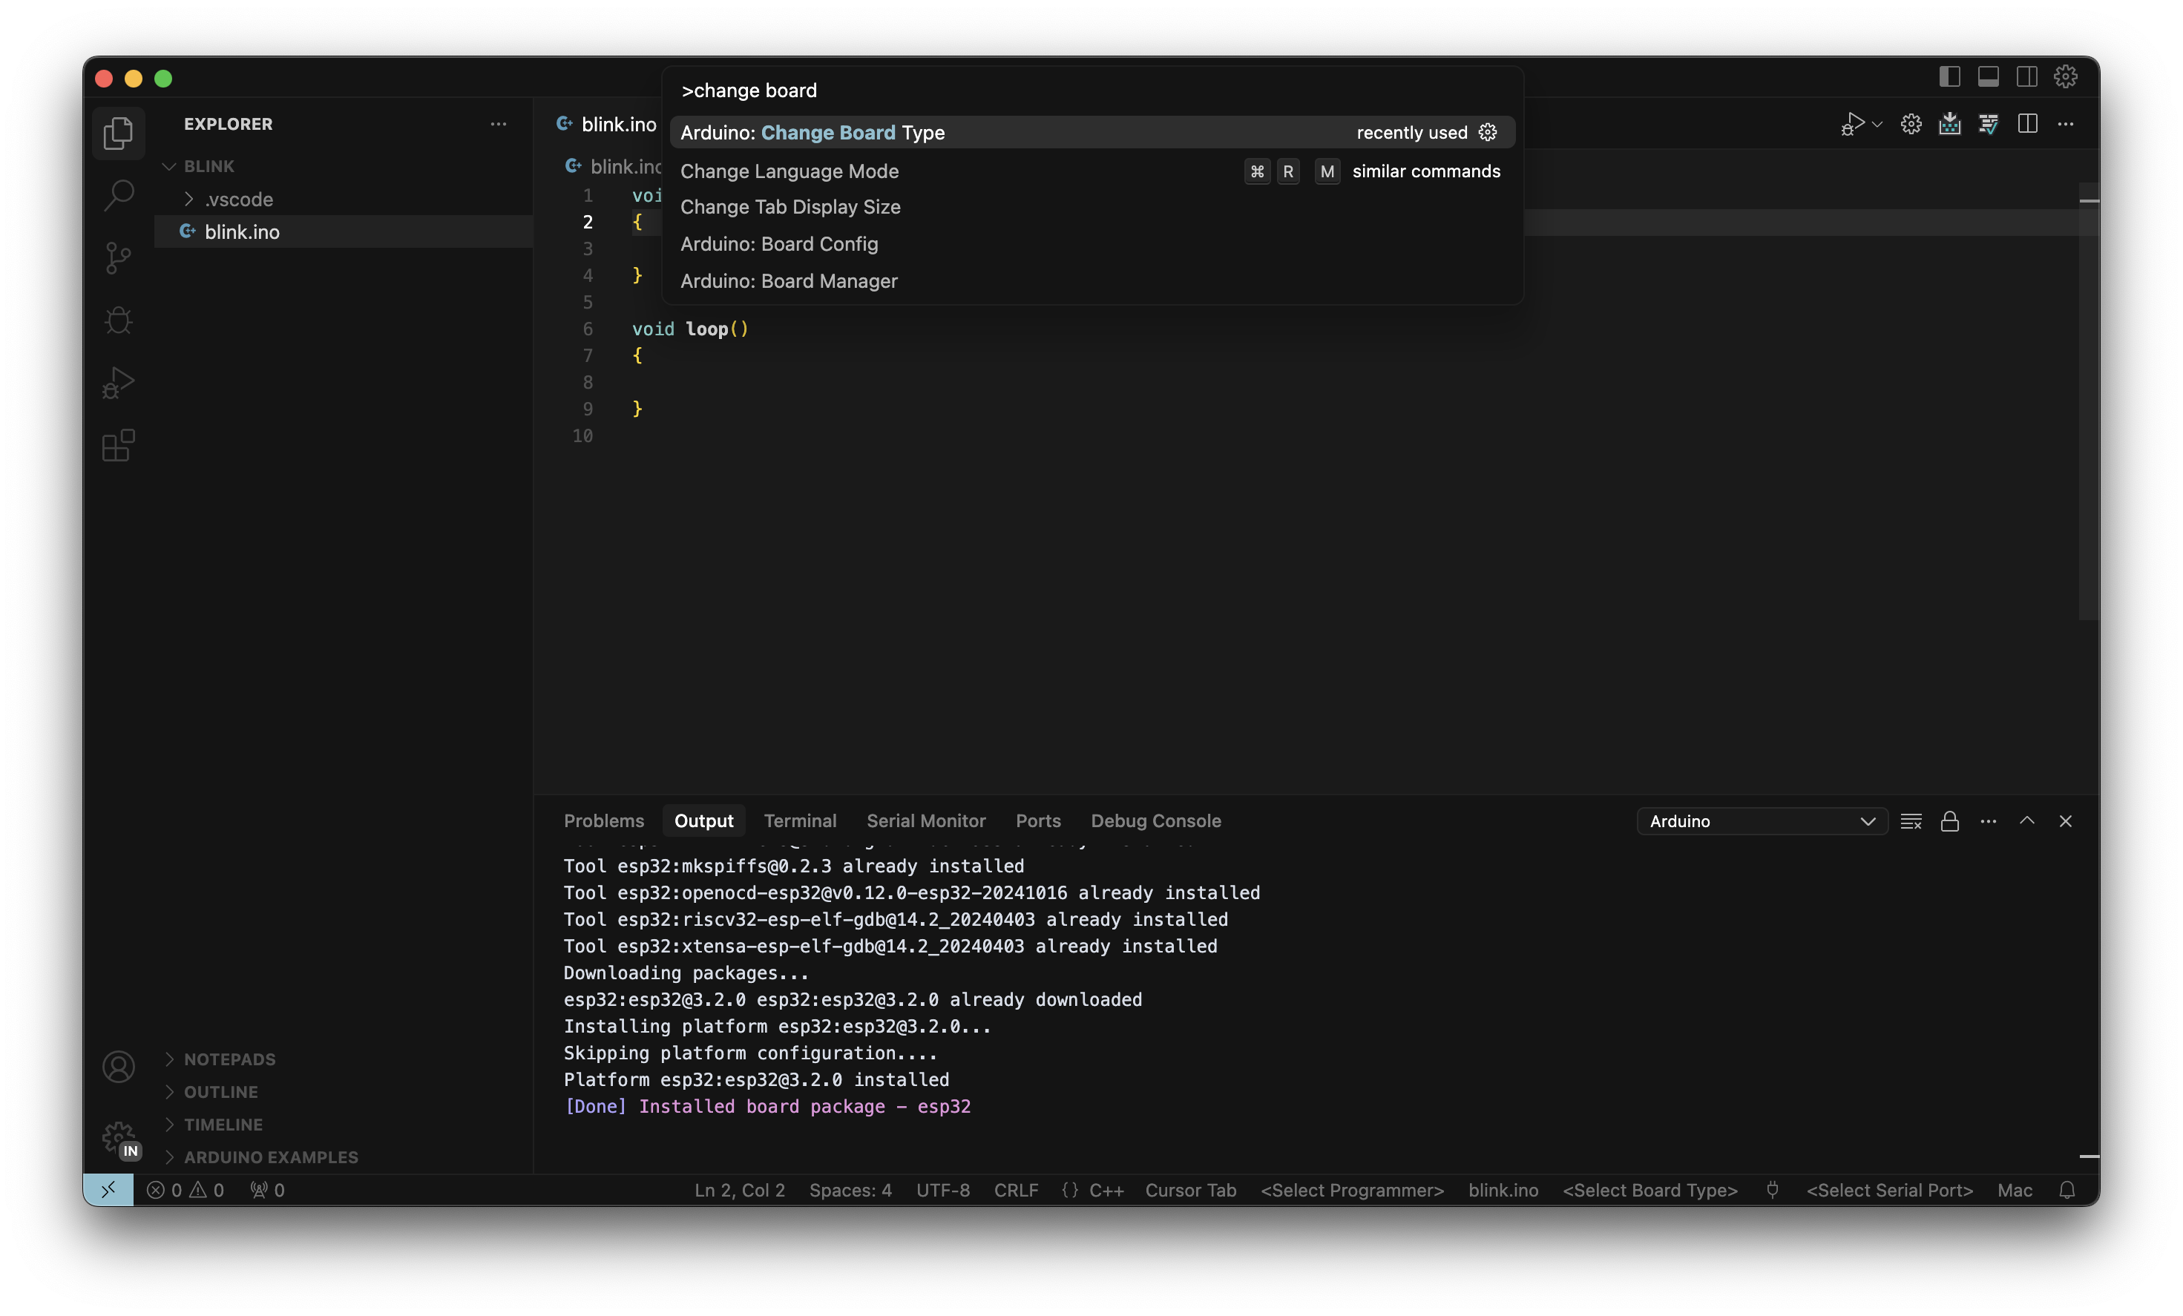Click <Select Serial Port> in status bar

[x=1889, y=1190]
